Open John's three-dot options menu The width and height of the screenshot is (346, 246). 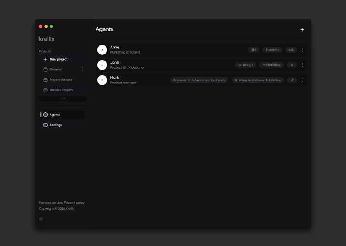click(x=303, y=65)
